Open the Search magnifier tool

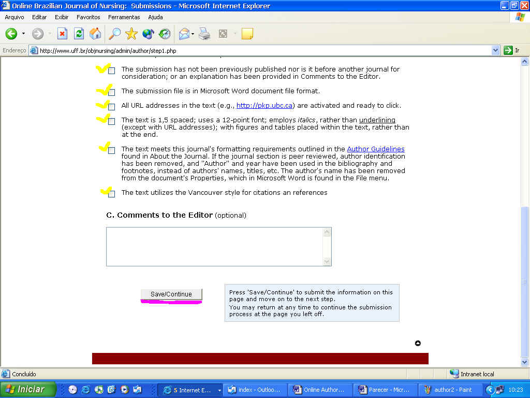(114, 34)
